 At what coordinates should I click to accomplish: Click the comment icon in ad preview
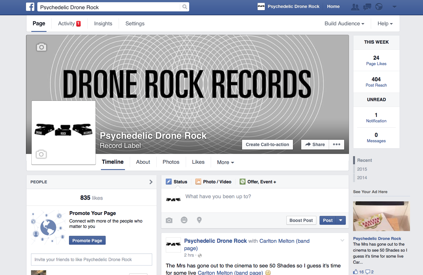(x=368, y=272)
